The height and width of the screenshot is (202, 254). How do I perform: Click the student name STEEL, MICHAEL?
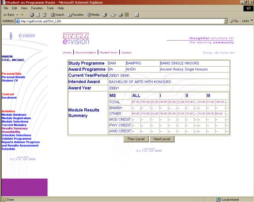(13, 60)
